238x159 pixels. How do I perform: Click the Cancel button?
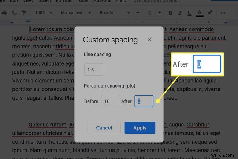tap(104, 128)
